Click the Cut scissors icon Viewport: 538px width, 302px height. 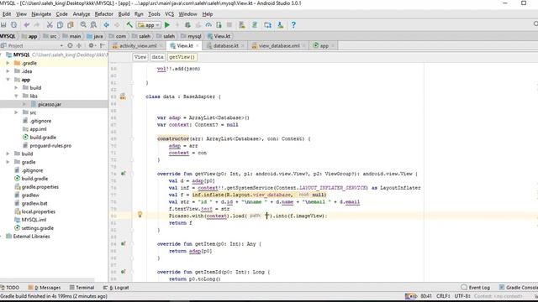50,25
